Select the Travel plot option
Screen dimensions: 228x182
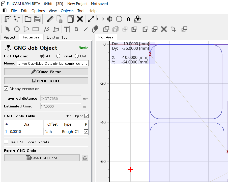click(58, 56)
